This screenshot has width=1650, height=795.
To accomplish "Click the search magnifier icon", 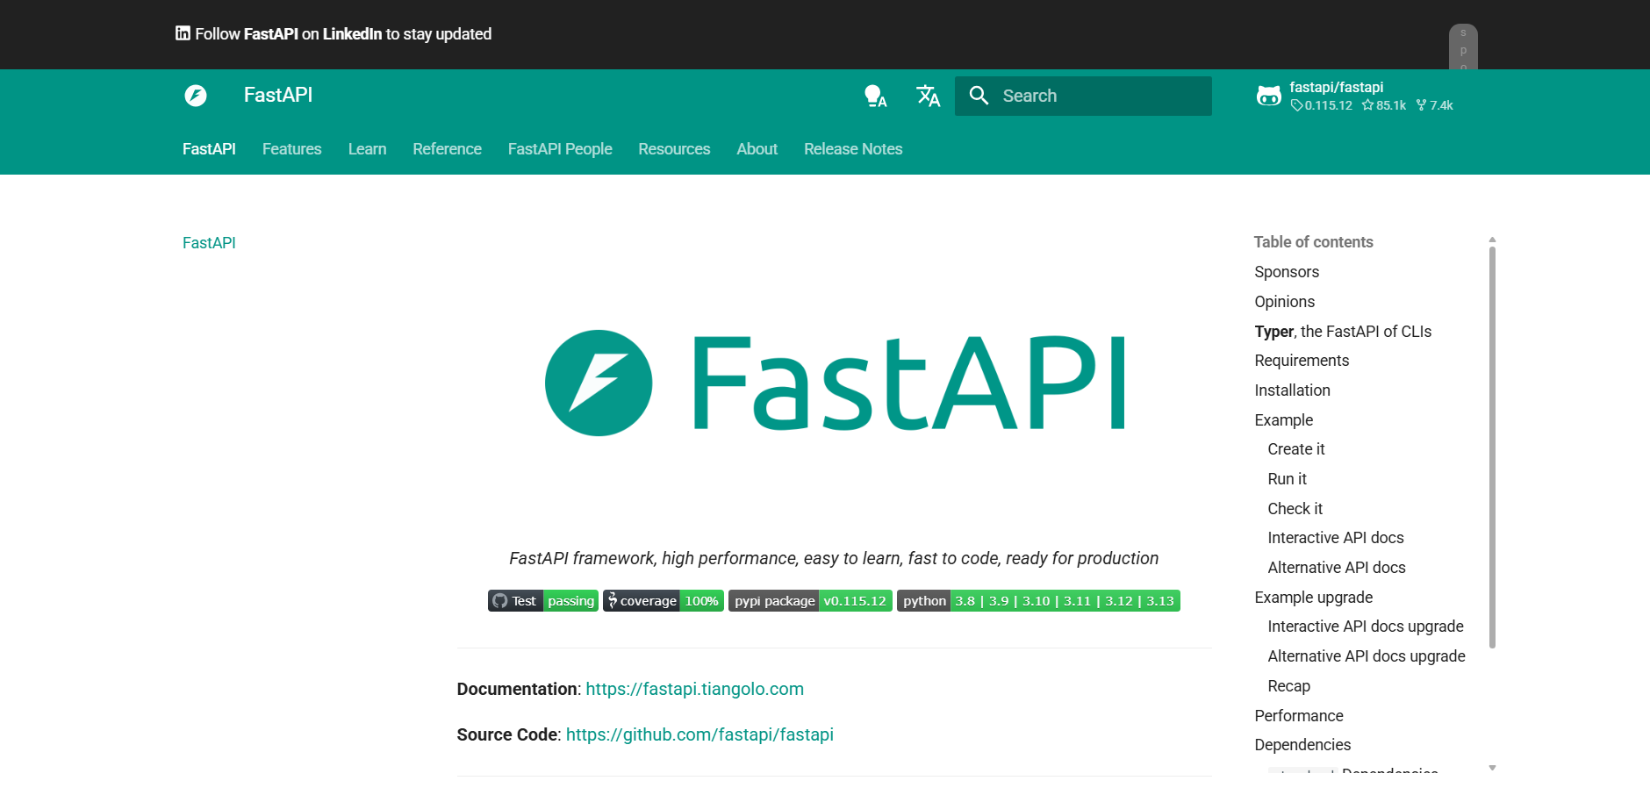I will [979, 96].
